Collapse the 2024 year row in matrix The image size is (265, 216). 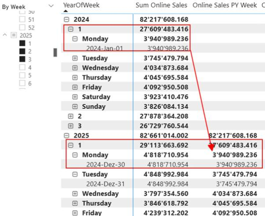(67, 19)
